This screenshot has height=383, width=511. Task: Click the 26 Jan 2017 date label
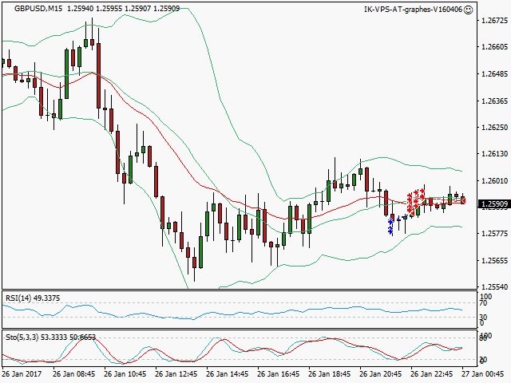coord(22,373)
